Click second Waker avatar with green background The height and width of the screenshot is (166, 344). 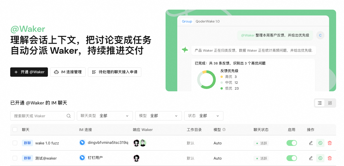click(x=143, y=143)
